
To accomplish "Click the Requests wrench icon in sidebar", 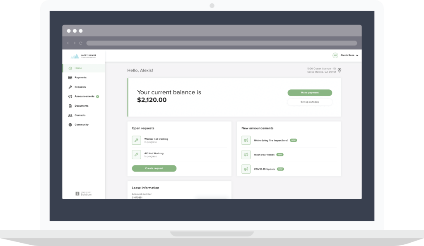I will click(70, 87).
